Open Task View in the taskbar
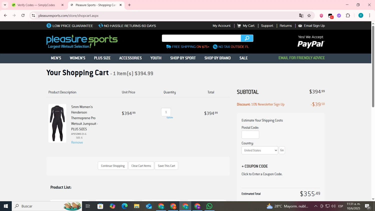The width and height of the screenshot is (375, 211). pos(88,206)
